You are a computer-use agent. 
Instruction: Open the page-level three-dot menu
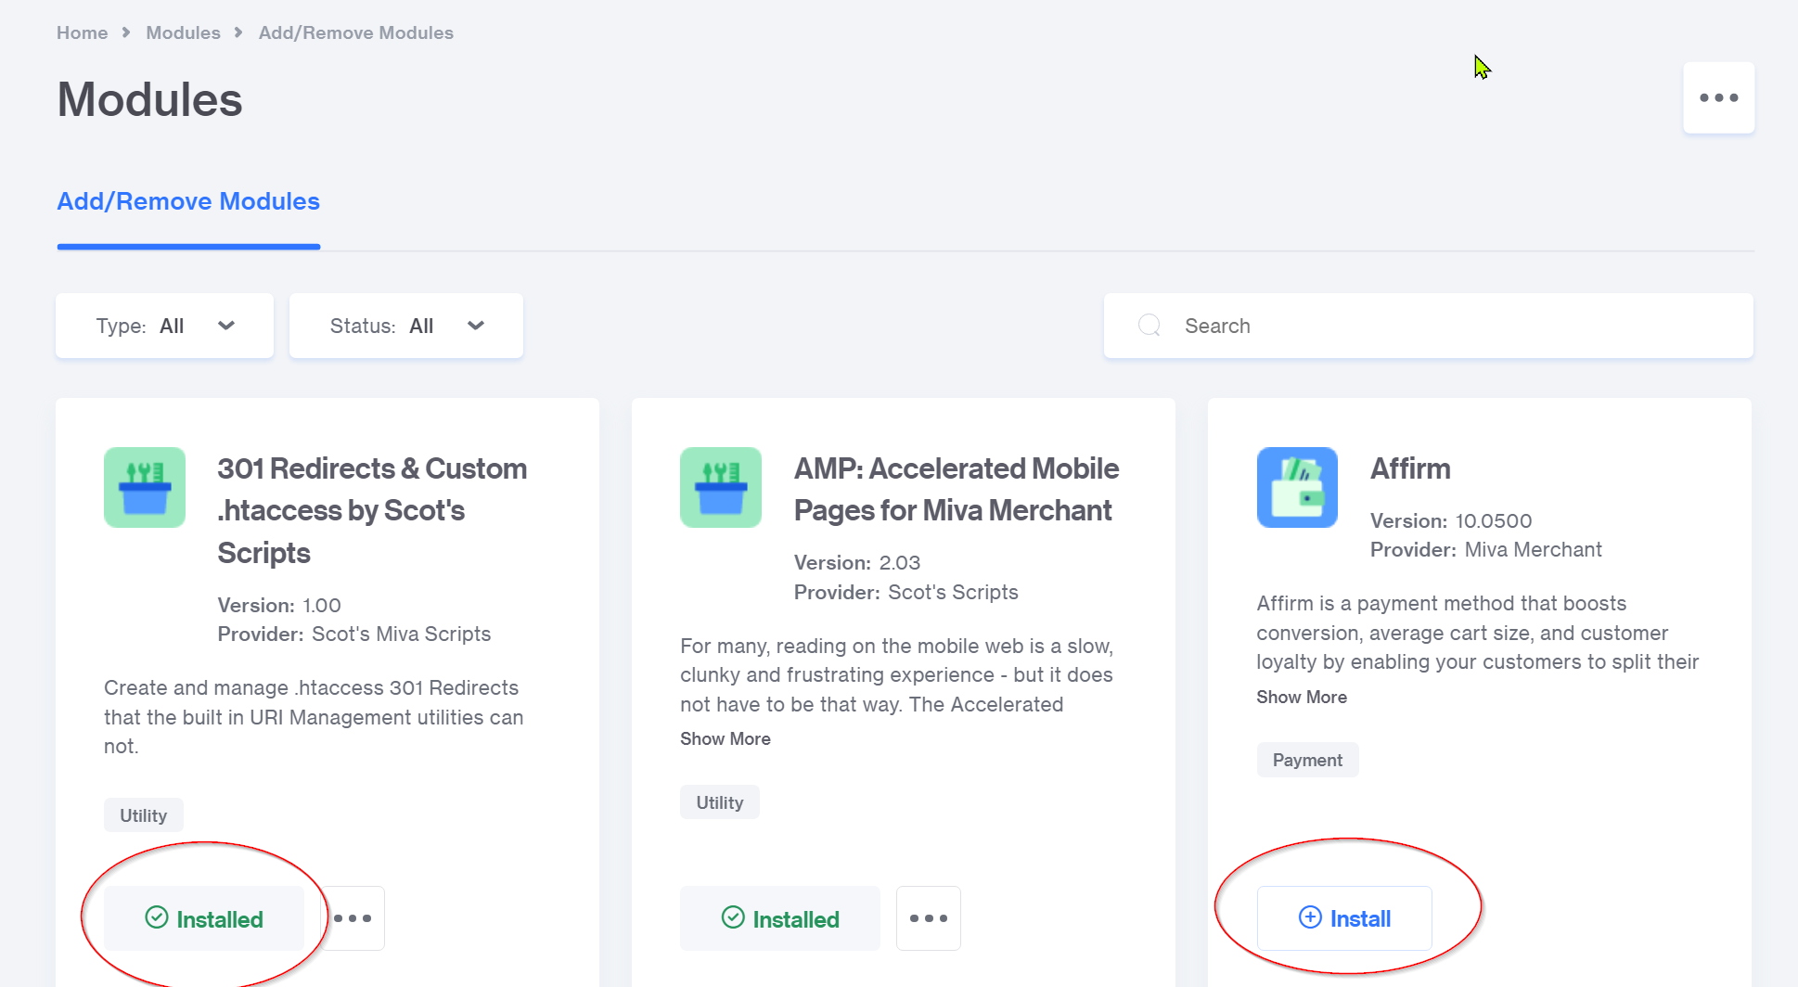pyautogui.click(x=1718, y=98)
